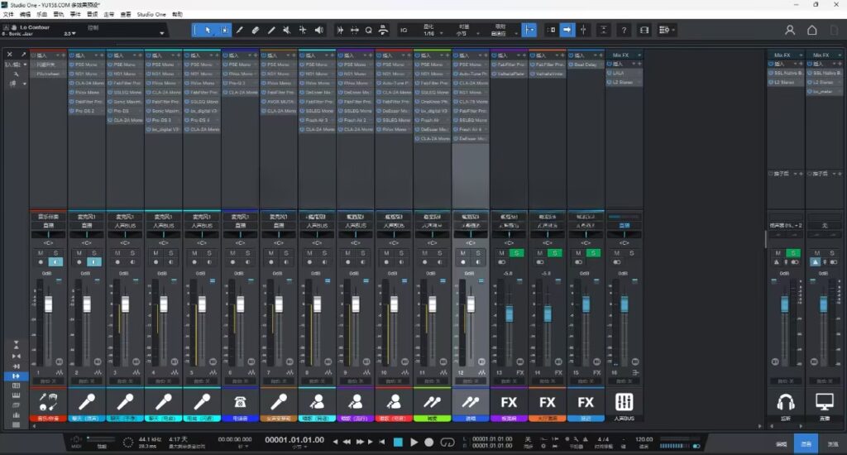Select the arrow tool in the toolbar

[208, 30]
